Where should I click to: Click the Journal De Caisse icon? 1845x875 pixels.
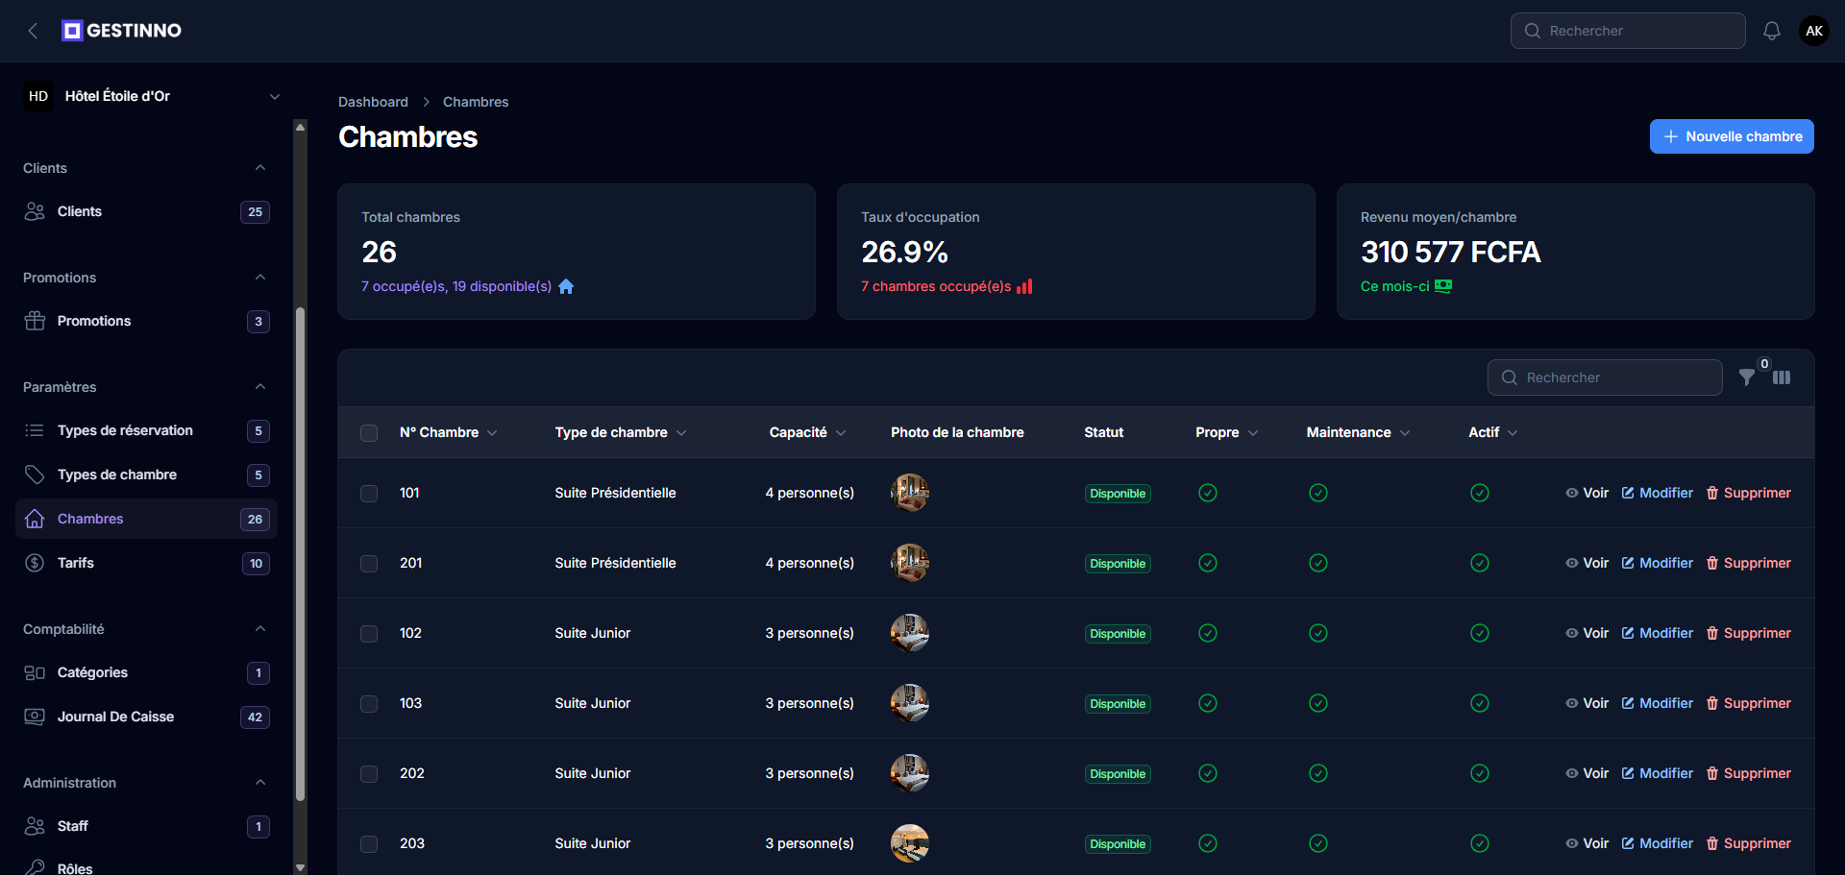[35, 717]
